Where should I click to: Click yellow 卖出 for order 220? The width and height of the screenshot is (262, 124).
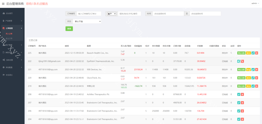248,78
